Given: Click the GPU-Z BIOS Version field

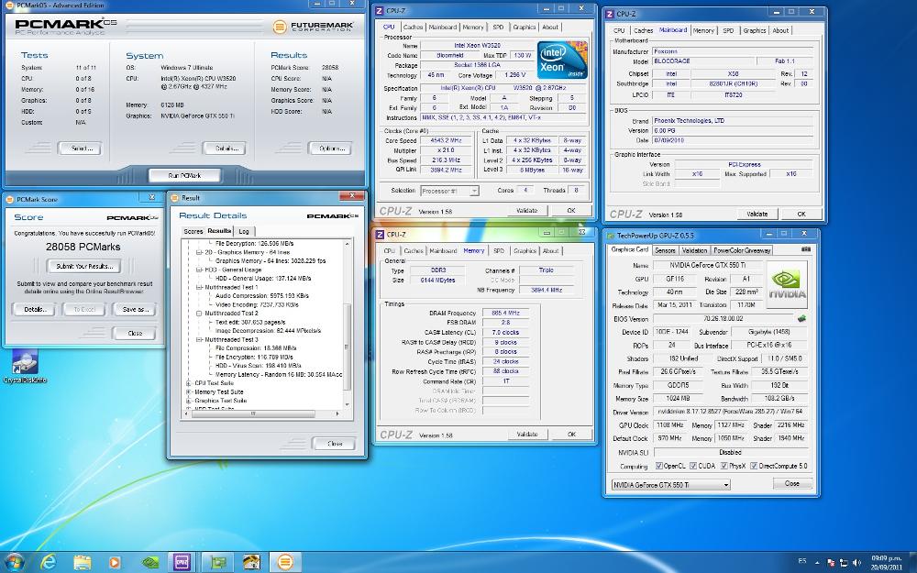Looking at the screenshot, I should coord(724,319).
